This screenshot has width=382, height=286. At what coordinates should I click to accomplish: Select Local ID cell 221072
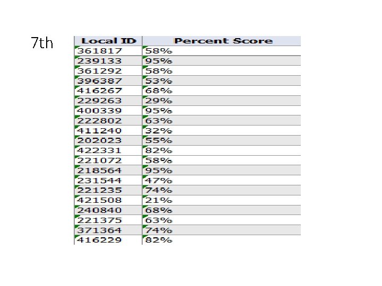point(108,160)
